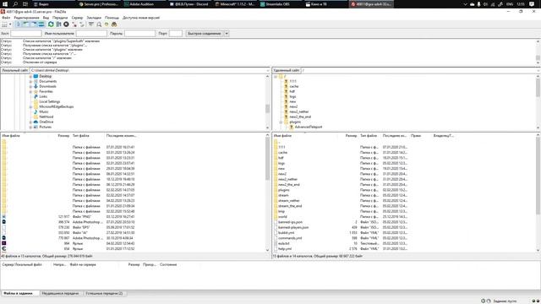Expand the Documents node in local tree

30,82
